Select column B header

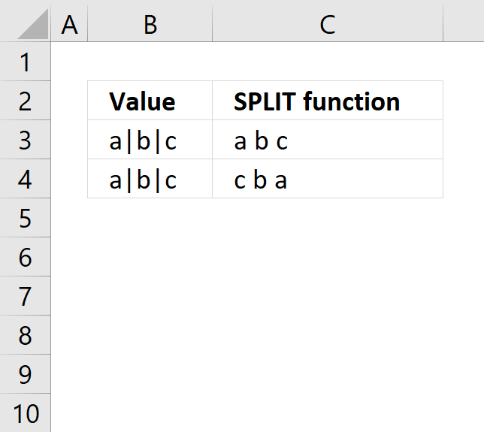click(150, 24)
